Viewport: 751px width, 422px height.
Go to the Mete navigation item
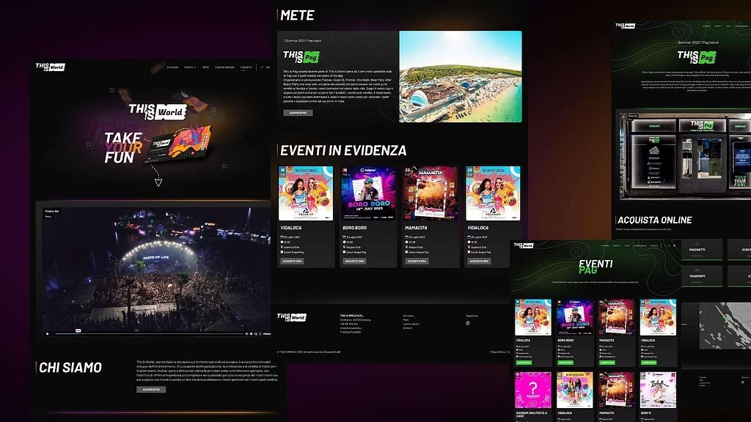[x=205, y=67]
